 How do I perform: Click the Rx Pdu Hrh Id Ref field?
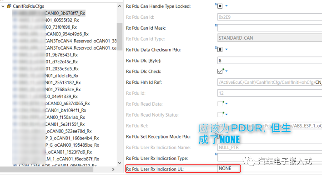(270, 82)
